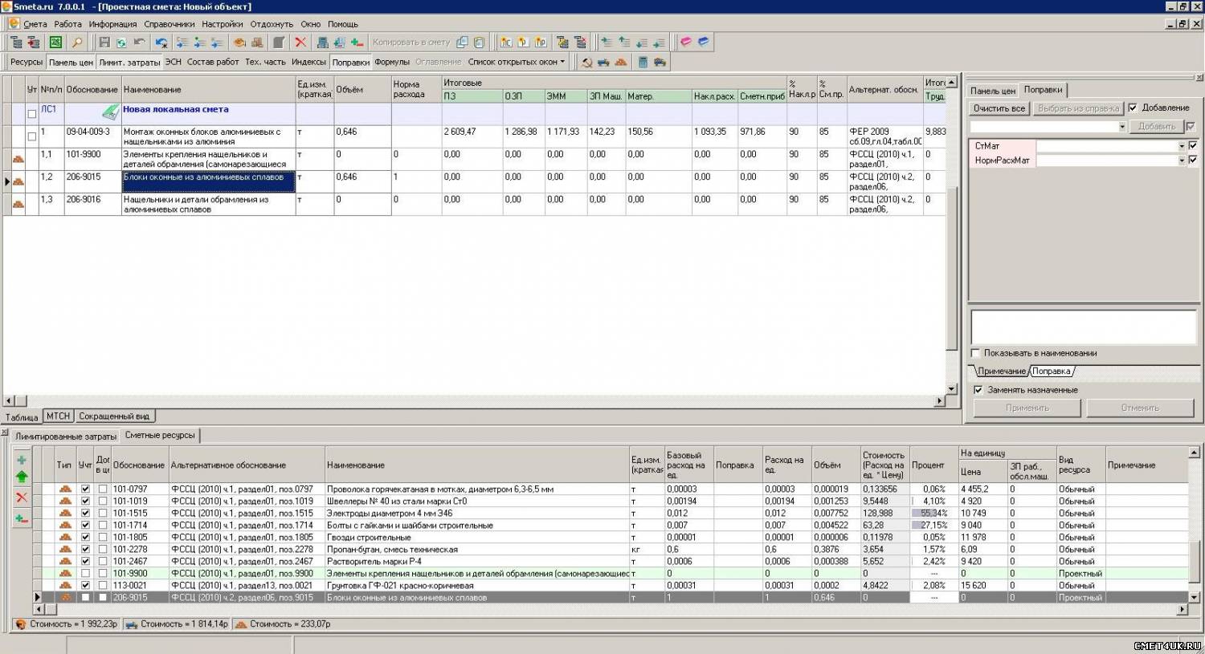
Task: Click the pink eraser icon in toolbar
Action: pyautogui.click(x=686, y=43)
